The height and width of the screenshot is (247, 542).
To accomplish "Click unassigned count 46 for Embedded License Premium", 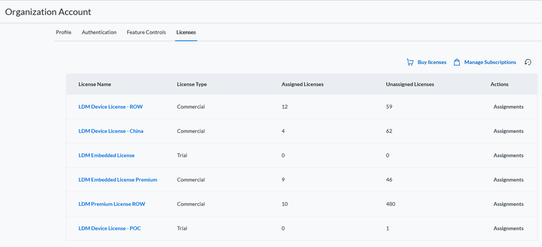I will click(389, 180).
